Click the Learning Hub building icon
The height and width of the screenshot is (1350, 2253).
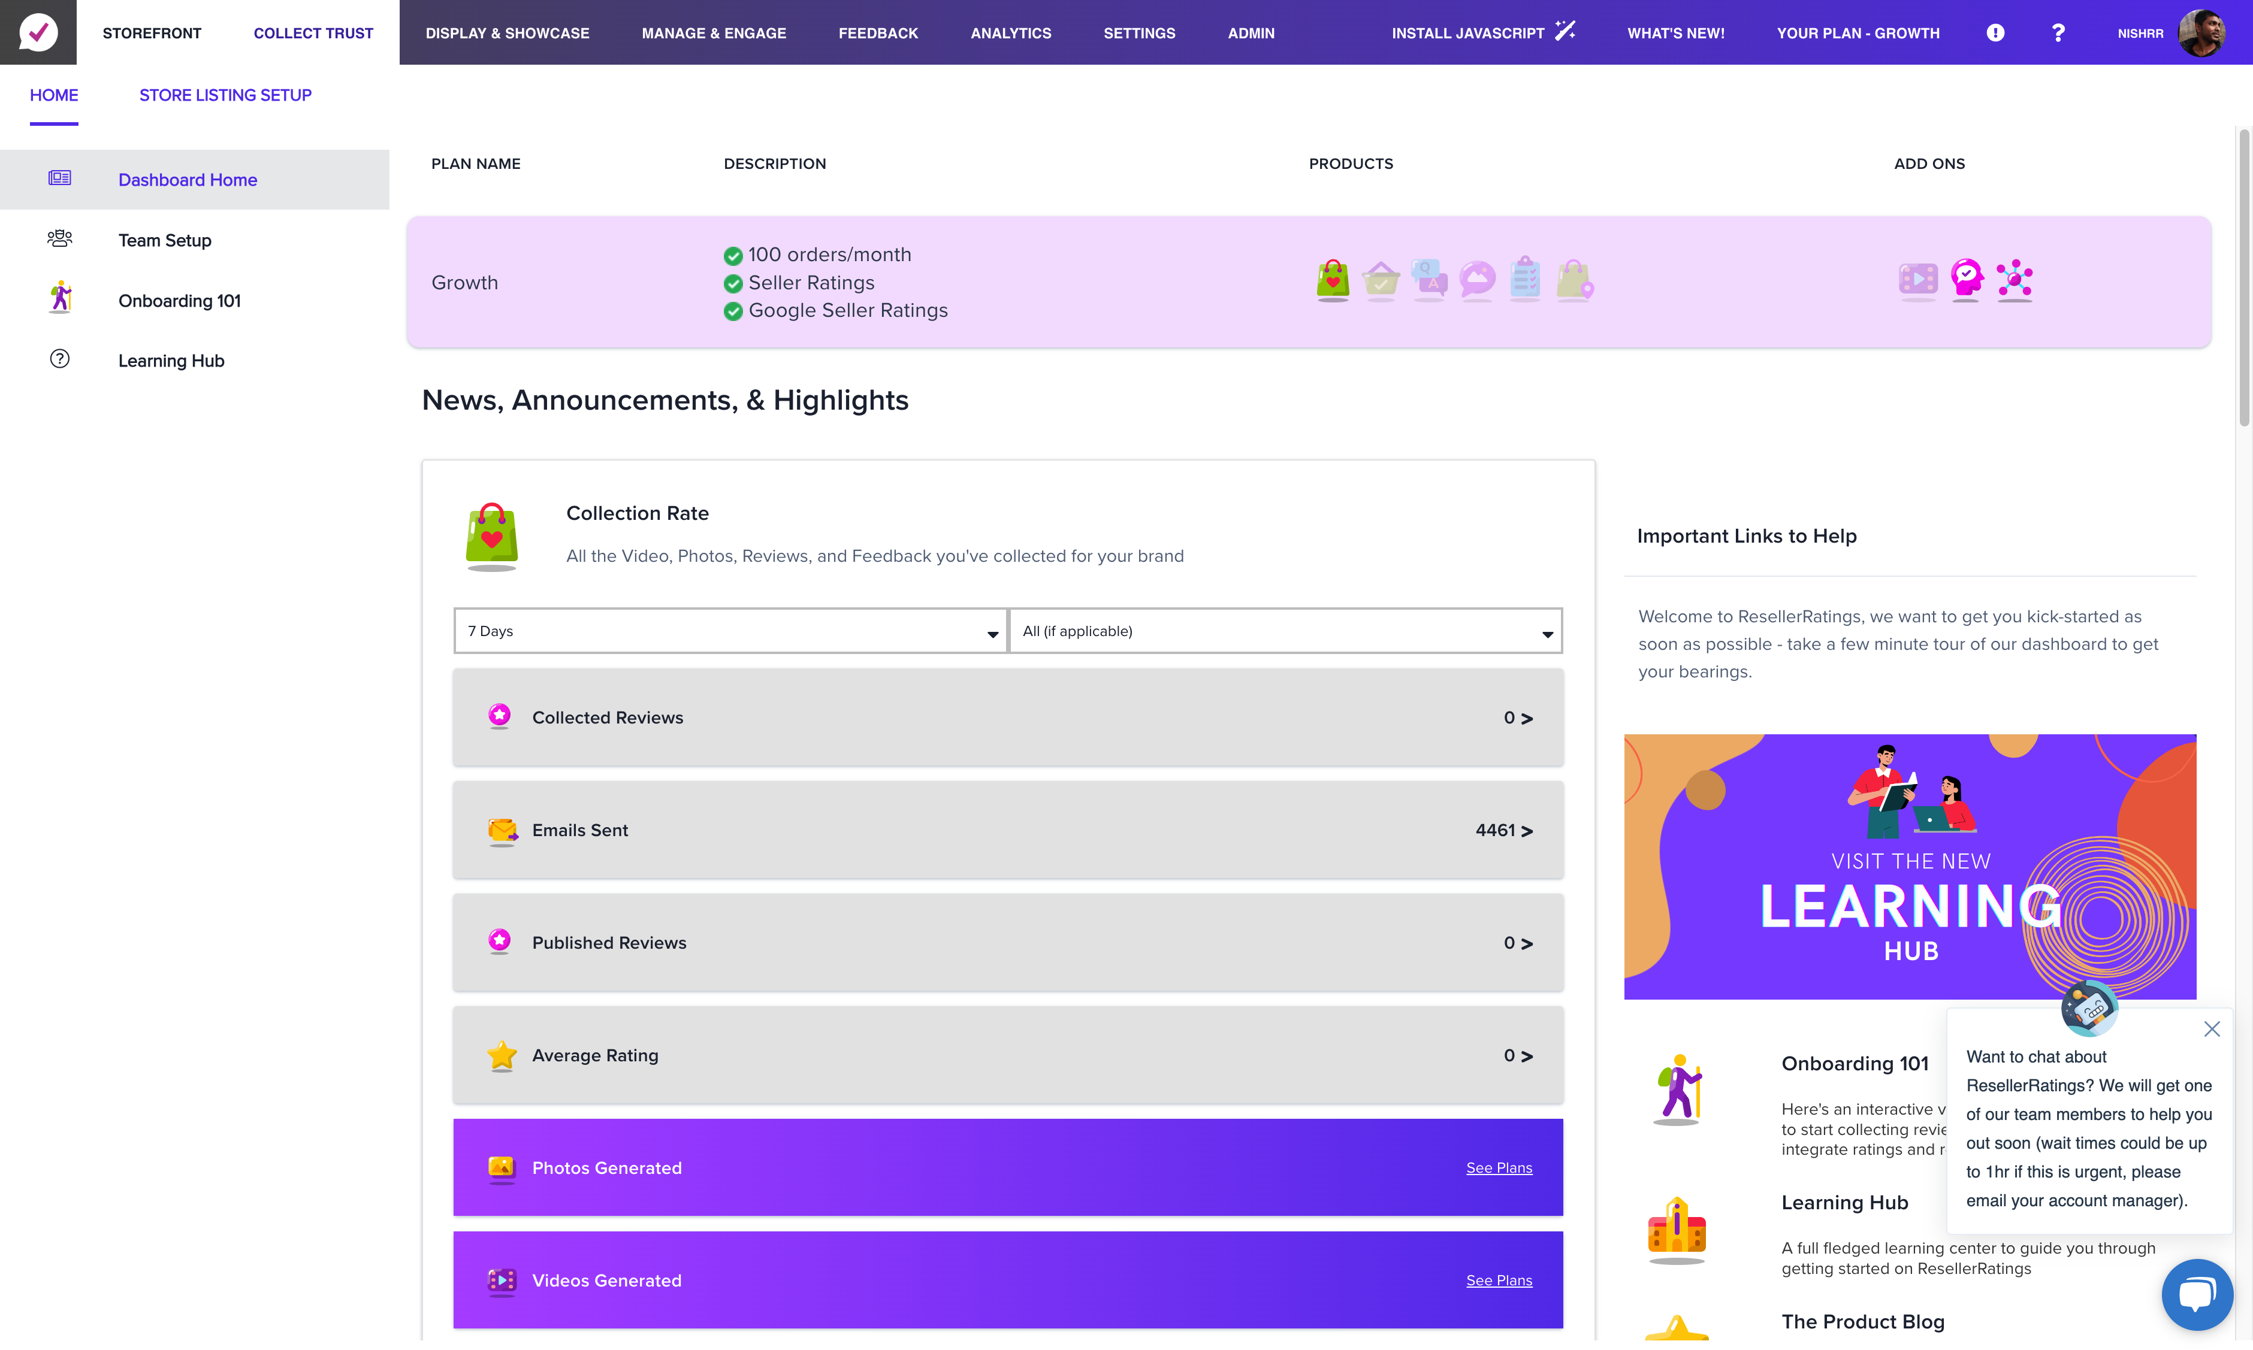(x=1676, y=1230)
